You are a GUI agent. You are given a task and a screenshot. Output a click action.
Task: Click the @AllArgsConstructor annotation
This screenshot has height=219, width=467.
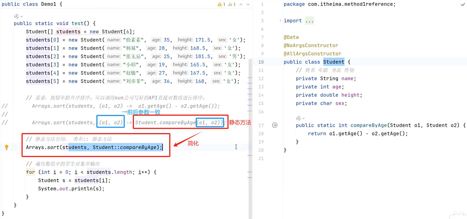point(312,54)
